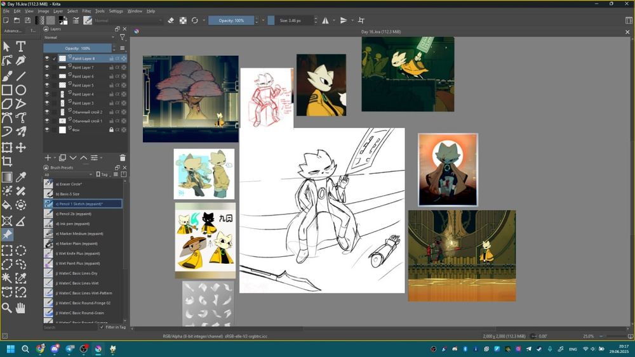Select the Zoom magnifier tool

pyautogui.click(x=7, y=308)
